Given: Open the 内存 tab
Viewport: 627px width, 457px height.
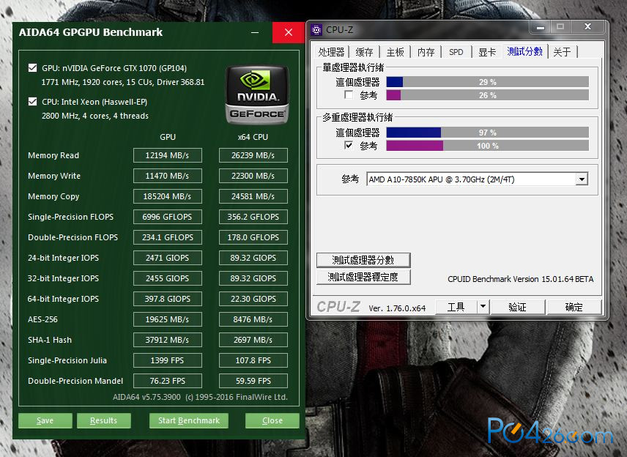Looking at the screenshot, I should pyautogui.click(x=426, y=52).
